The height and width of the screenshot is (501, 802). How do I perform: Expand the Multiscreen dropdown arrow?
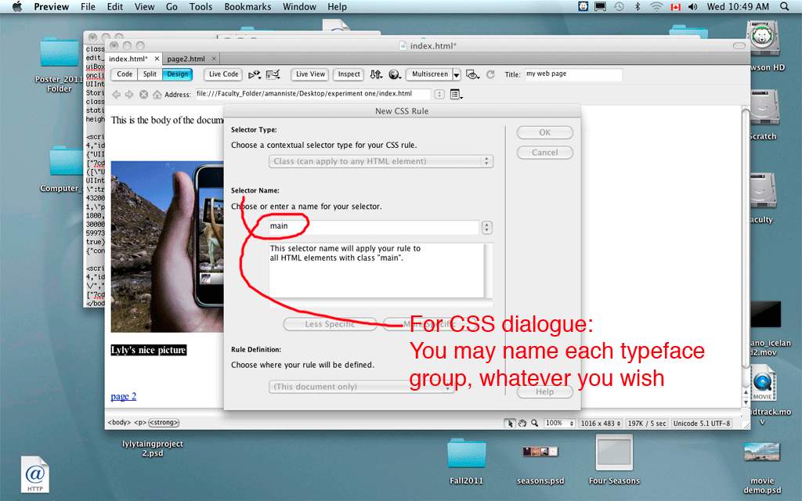[457, 74]
